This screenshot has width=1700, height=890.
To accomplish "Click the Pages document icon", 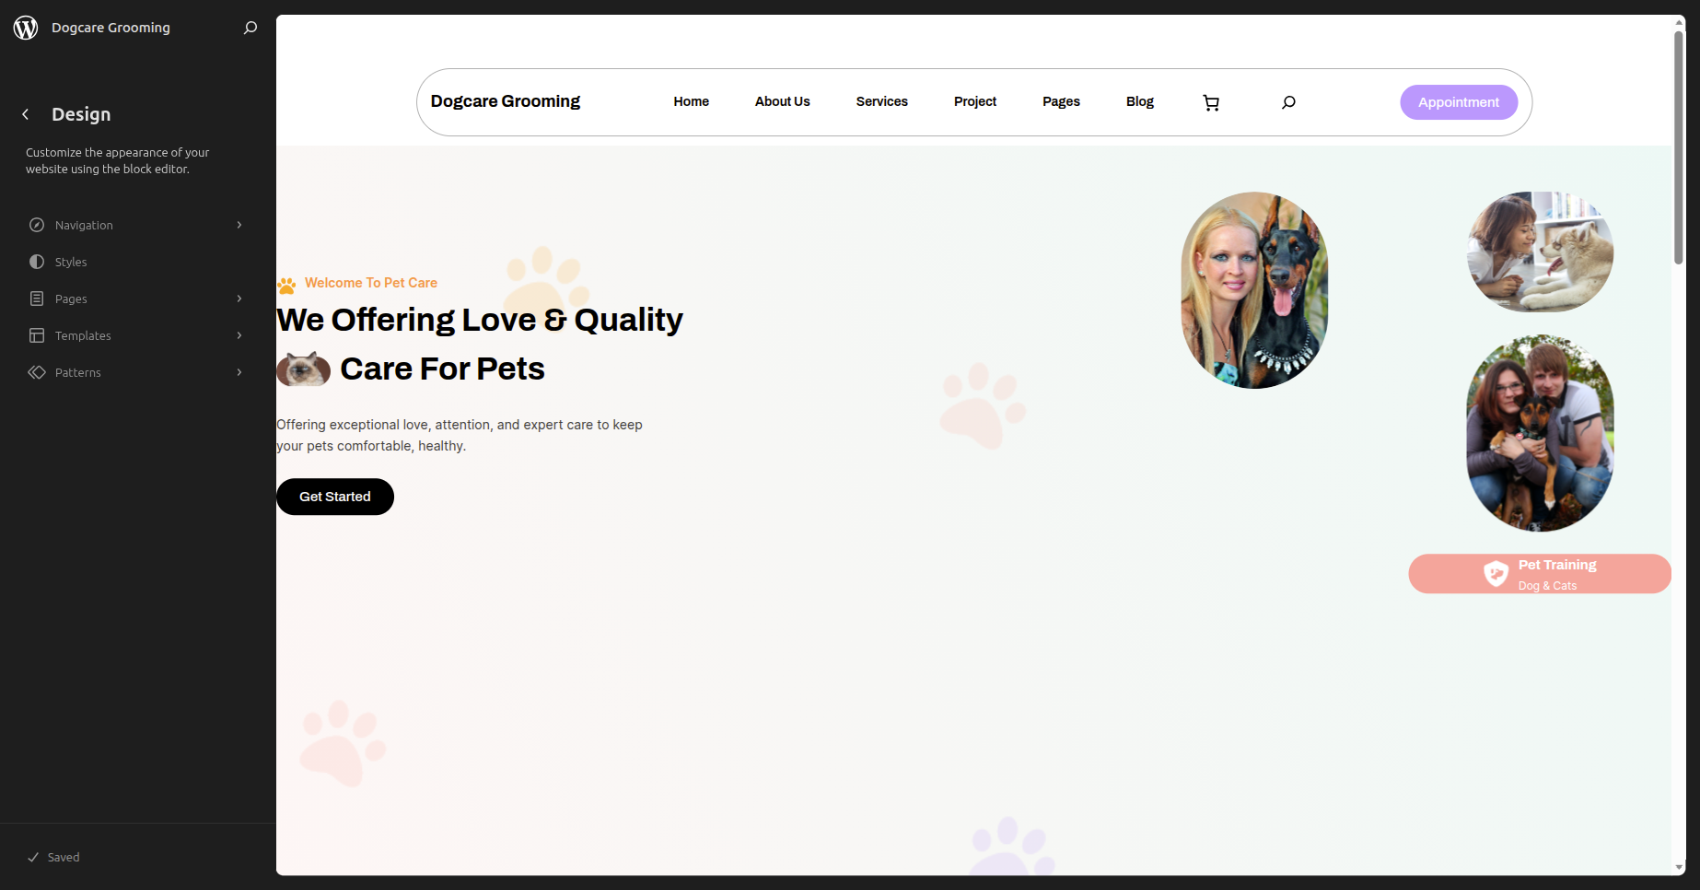I will click(37, 299).
